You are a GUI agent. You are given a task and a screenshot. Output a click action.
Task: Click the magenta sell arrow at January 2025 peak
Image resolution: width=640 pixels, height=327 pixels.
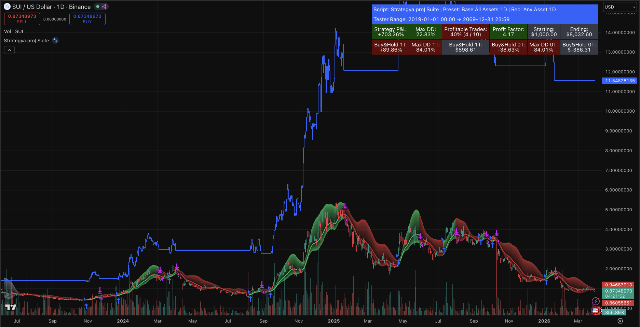[345, 206]
